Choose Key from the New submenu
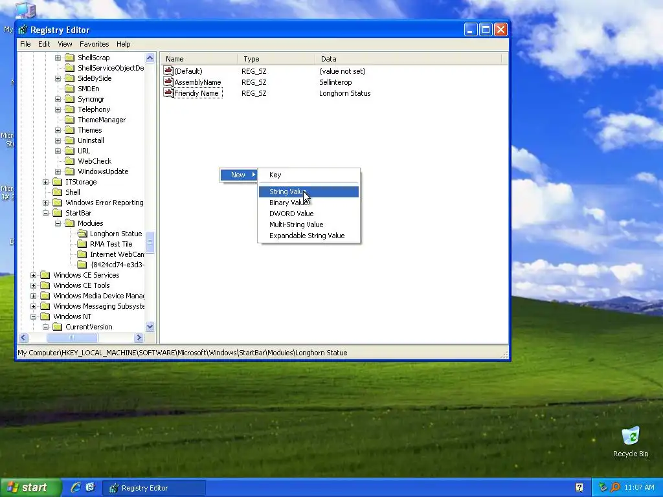The height and width of the screenshot is (497, 663). [309, 175]
